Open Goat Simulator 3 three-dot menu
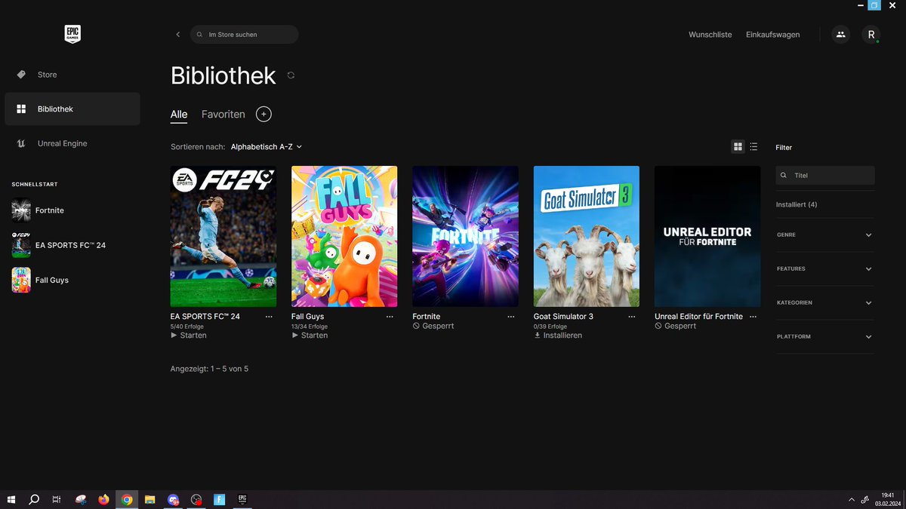The width and height of the screenshot is (906, 509). (632, 317)
